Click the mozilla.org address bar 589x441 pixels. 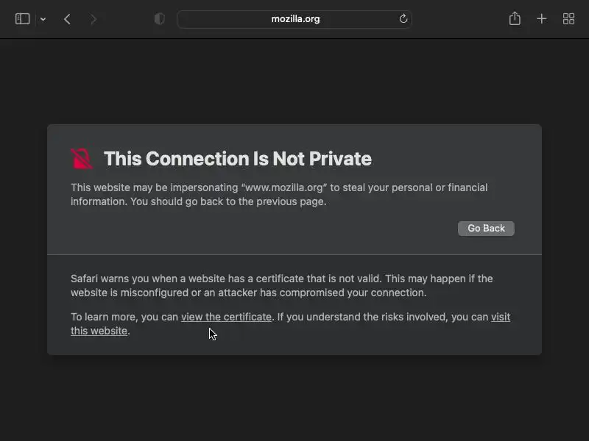tap(294, 19)
